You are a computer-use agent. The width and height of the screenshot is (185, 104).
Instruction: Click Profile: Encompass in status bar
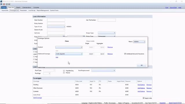coord(110,103)
